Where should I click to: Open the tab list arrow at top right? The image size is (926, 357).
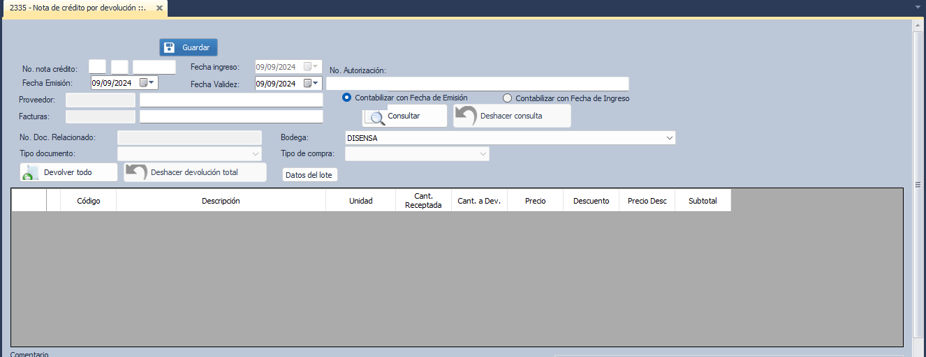tap(918, 7)
